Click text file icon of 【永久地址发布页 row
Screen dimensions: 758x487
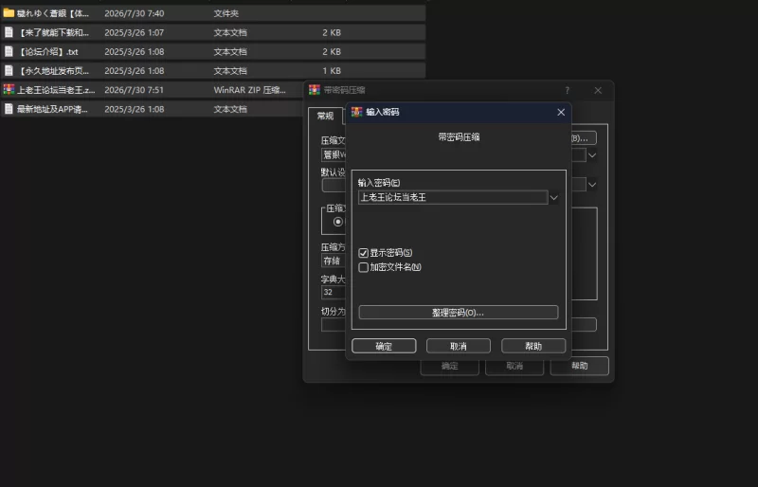(9, 71)
